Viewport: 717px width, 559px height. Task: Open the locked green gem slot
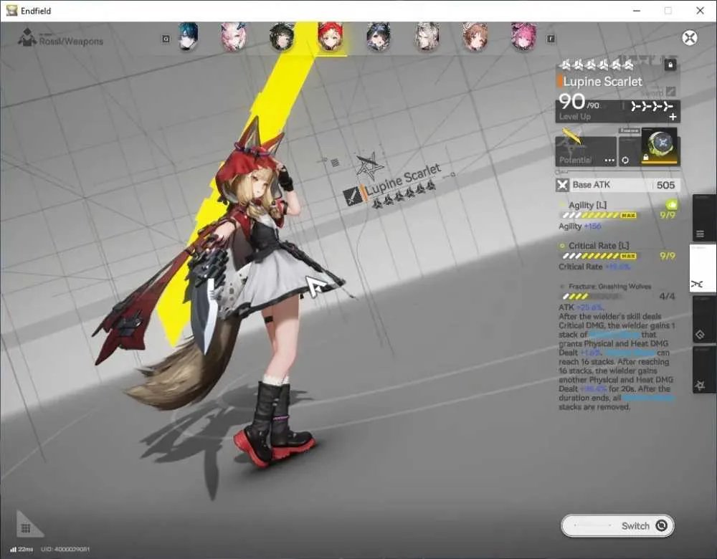(x=660, y=147)
